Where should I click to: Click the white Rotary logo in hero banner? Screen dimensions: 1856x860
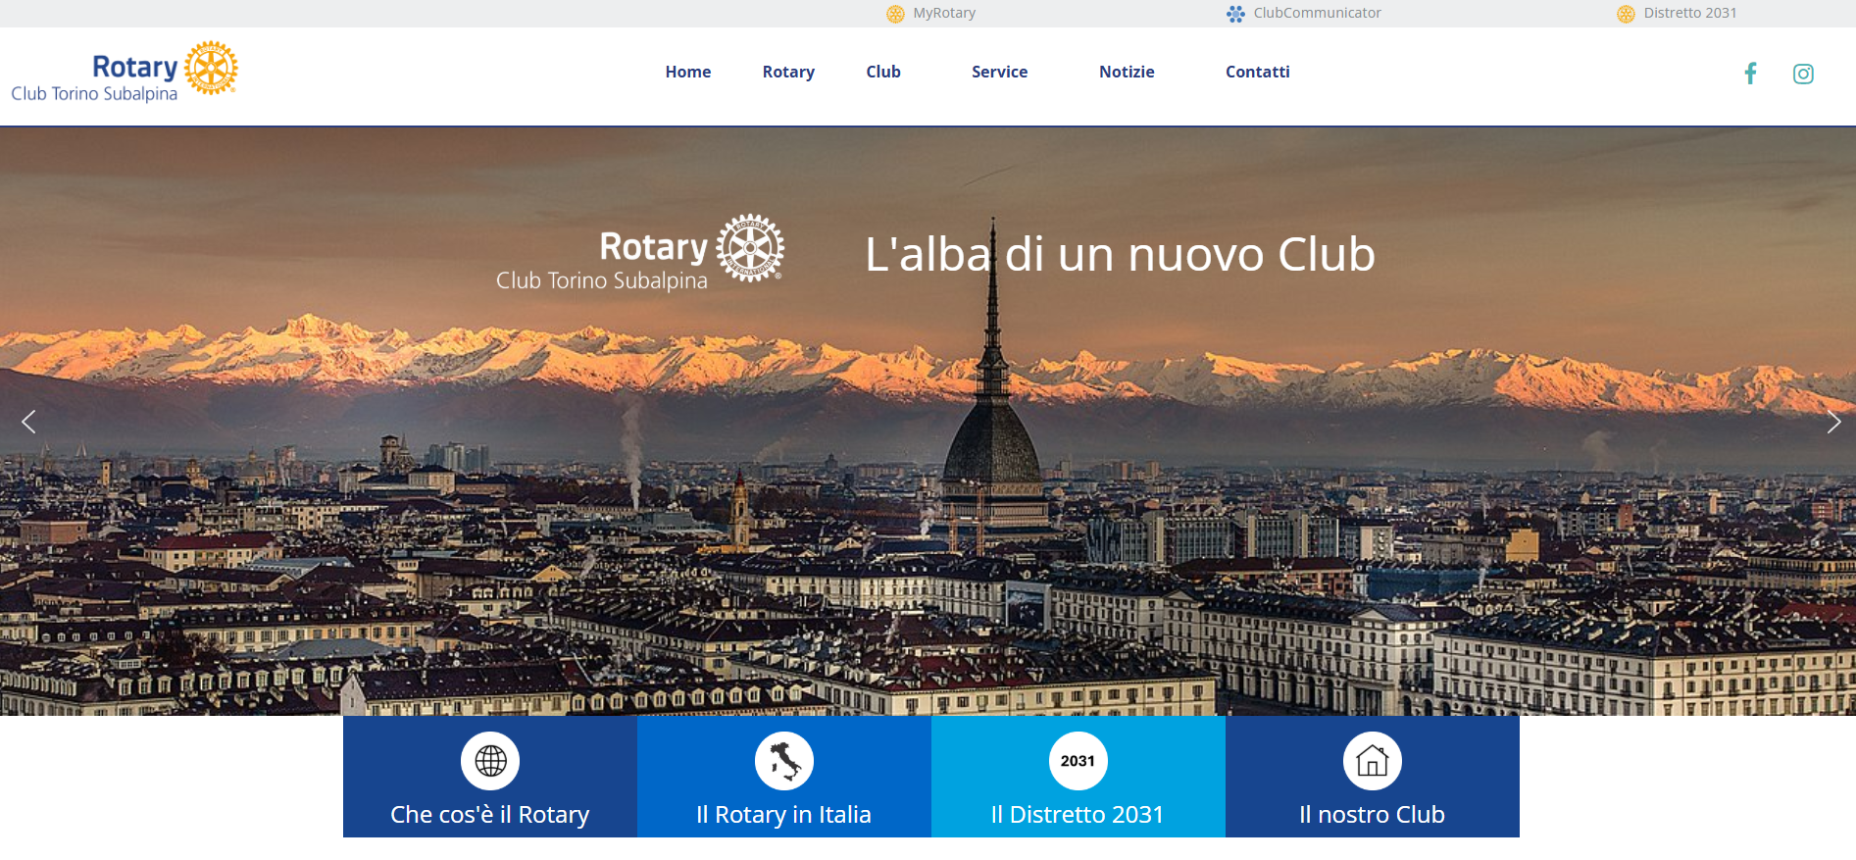[x=641, y=253]
